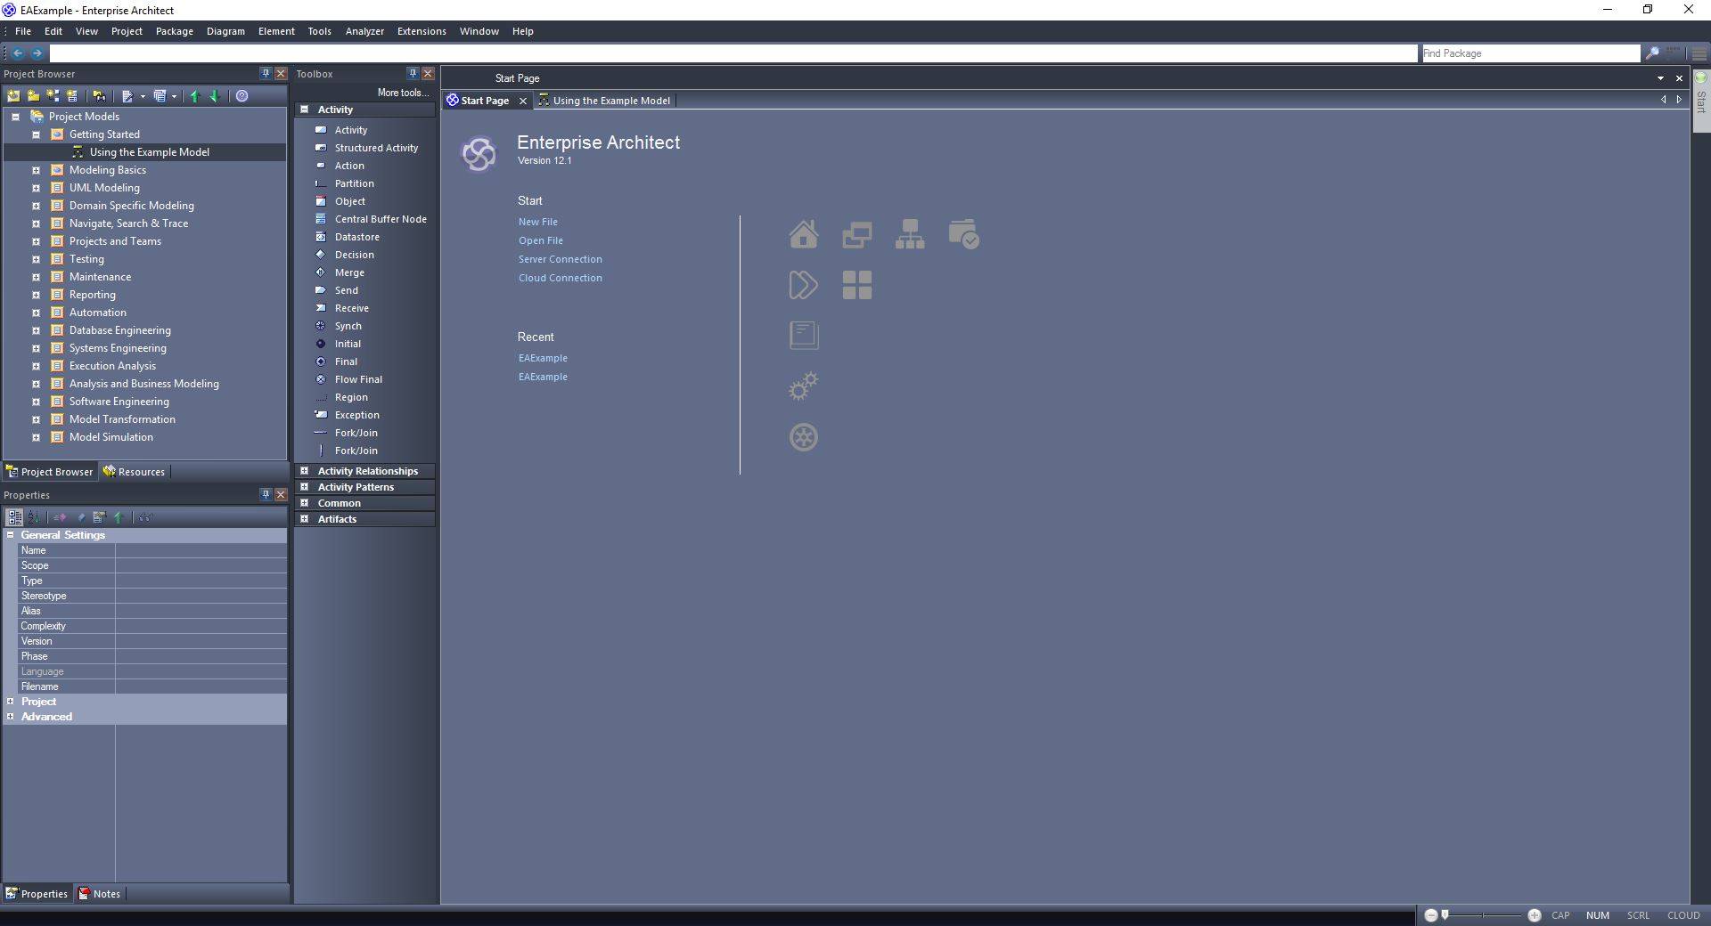The width and height of the screenshot is (1711, 926).
Task: Click the New Element icon in Project Browser
Action: tap(72, 95)
